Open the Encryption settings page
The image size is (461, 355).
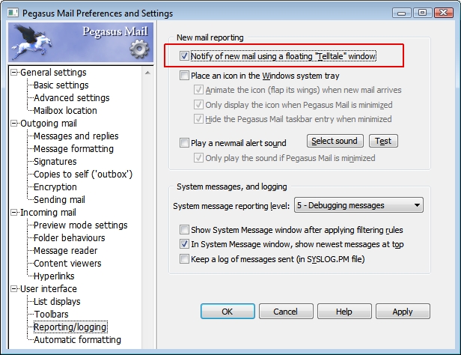[x=55, y=187]
